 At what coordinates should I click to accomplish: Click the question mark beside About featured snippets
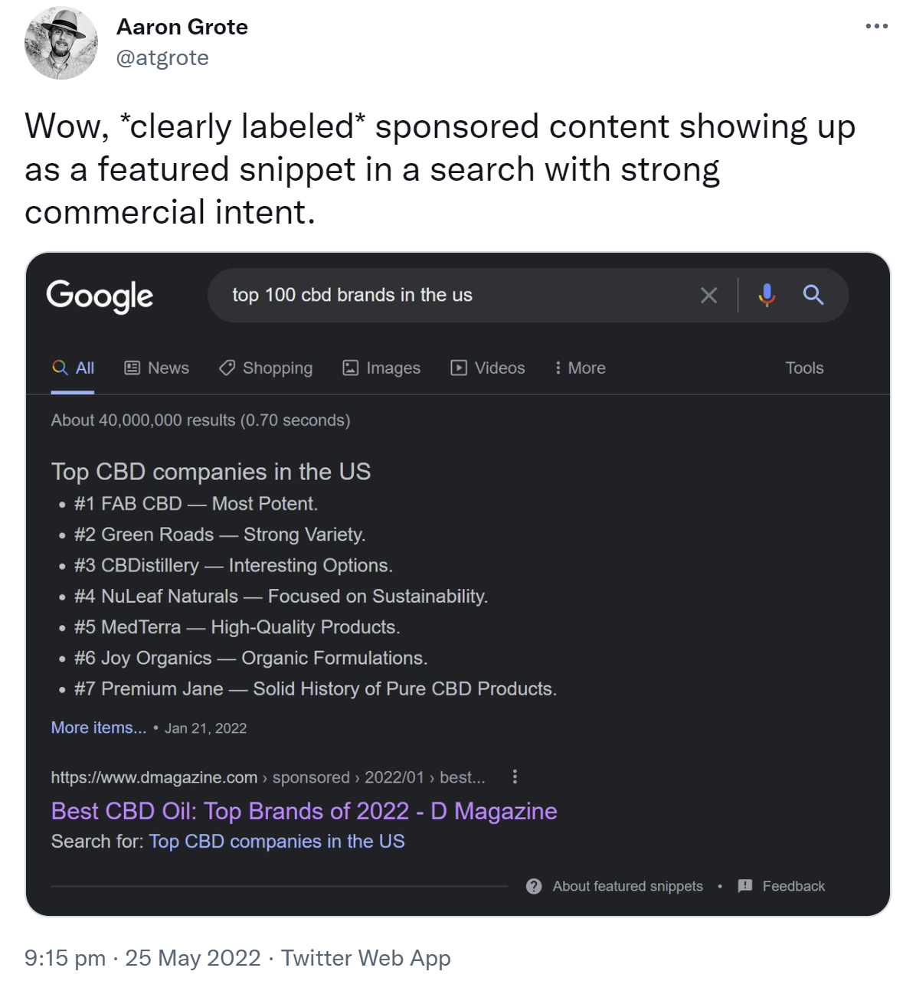point(533,886)
